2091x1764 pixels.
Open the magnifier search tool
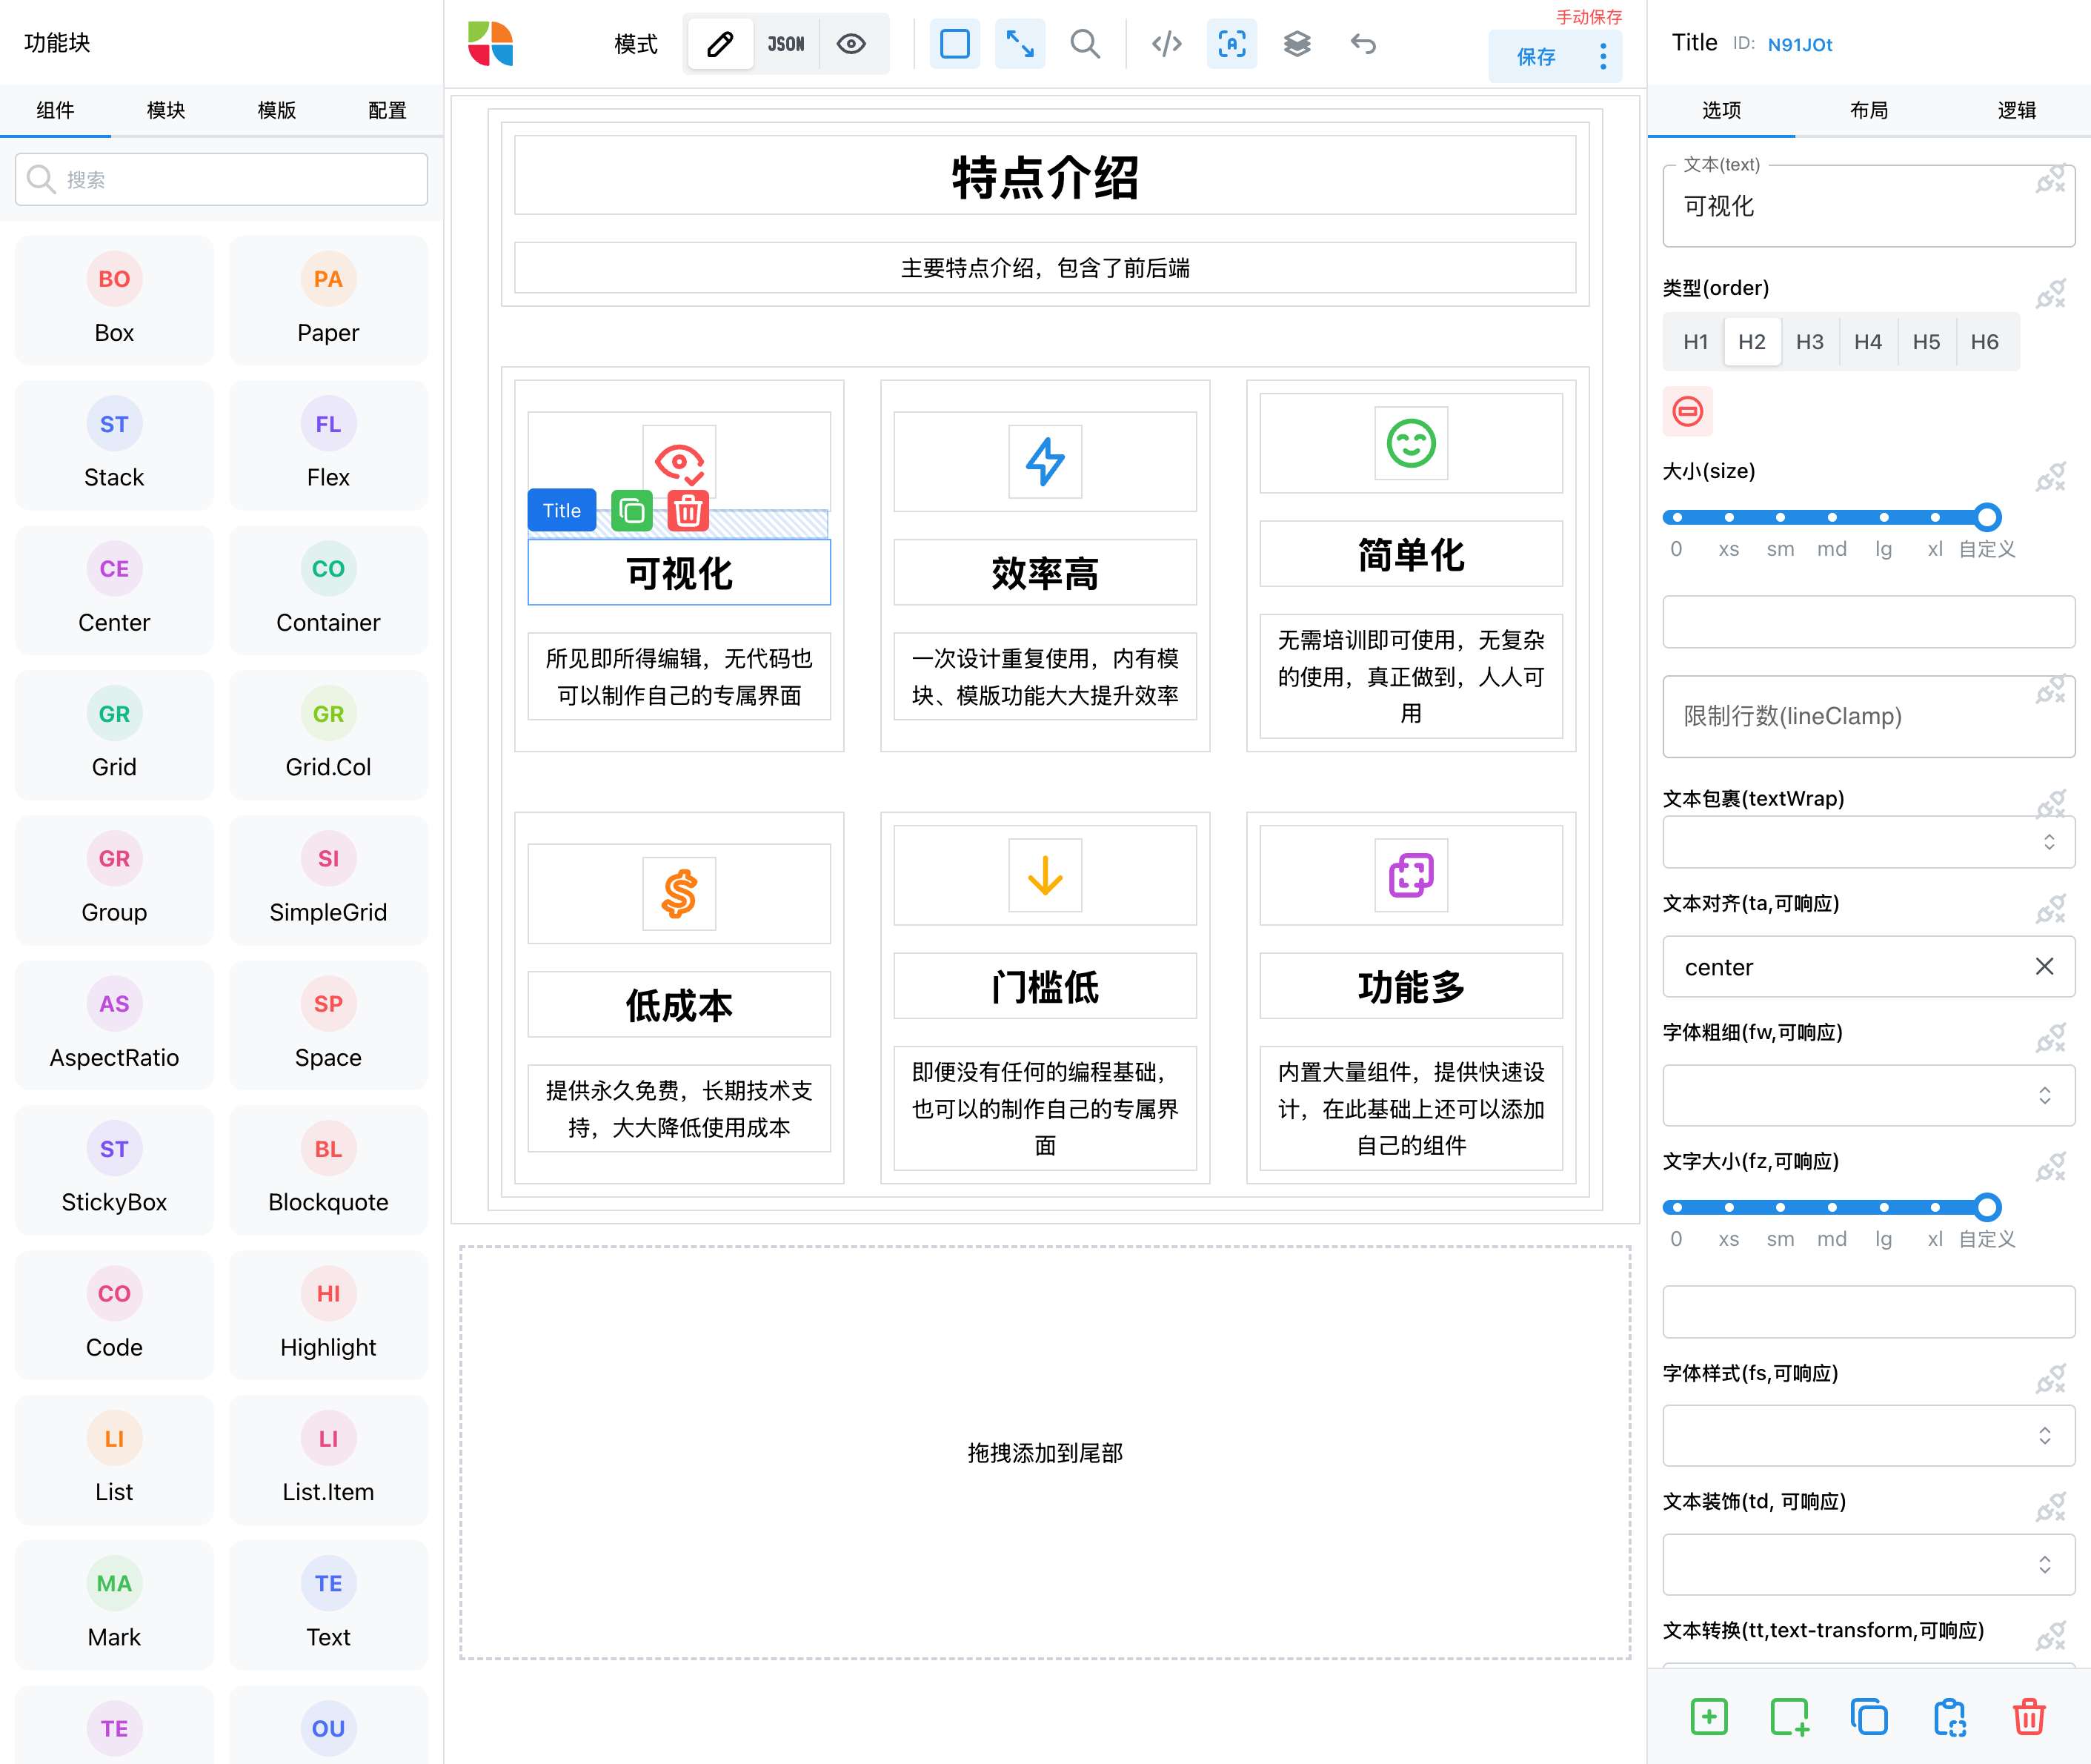point(1085,44)
